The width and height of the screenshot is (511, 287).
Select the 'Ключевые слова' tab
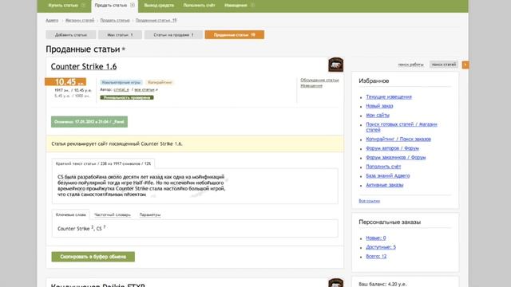tap(71, 214)
